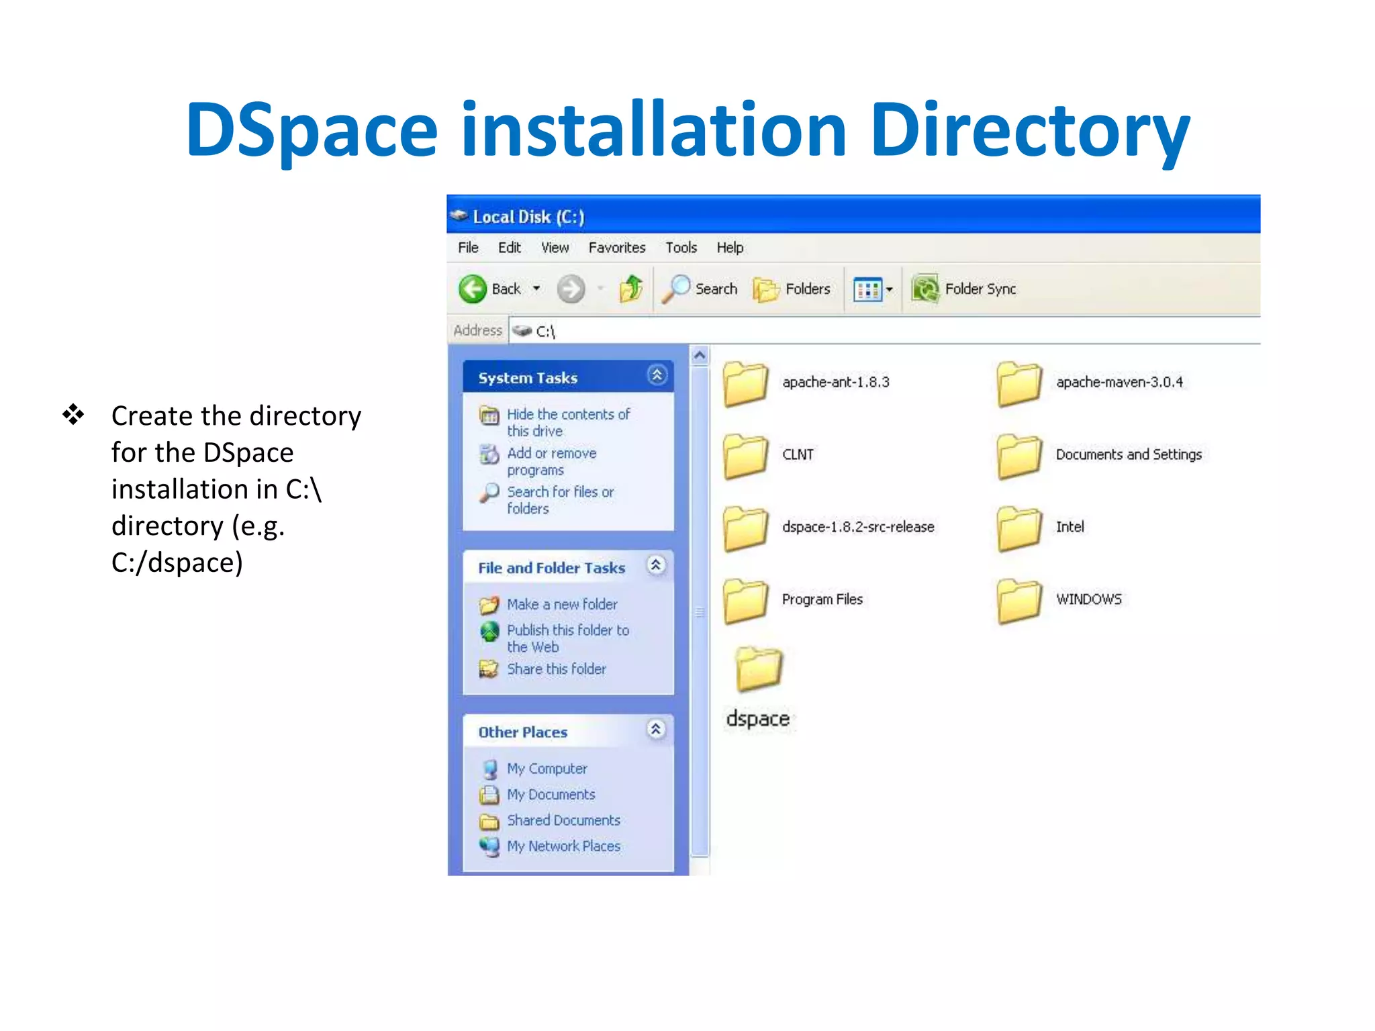Select Documents and Settings folder icon

1019,456
